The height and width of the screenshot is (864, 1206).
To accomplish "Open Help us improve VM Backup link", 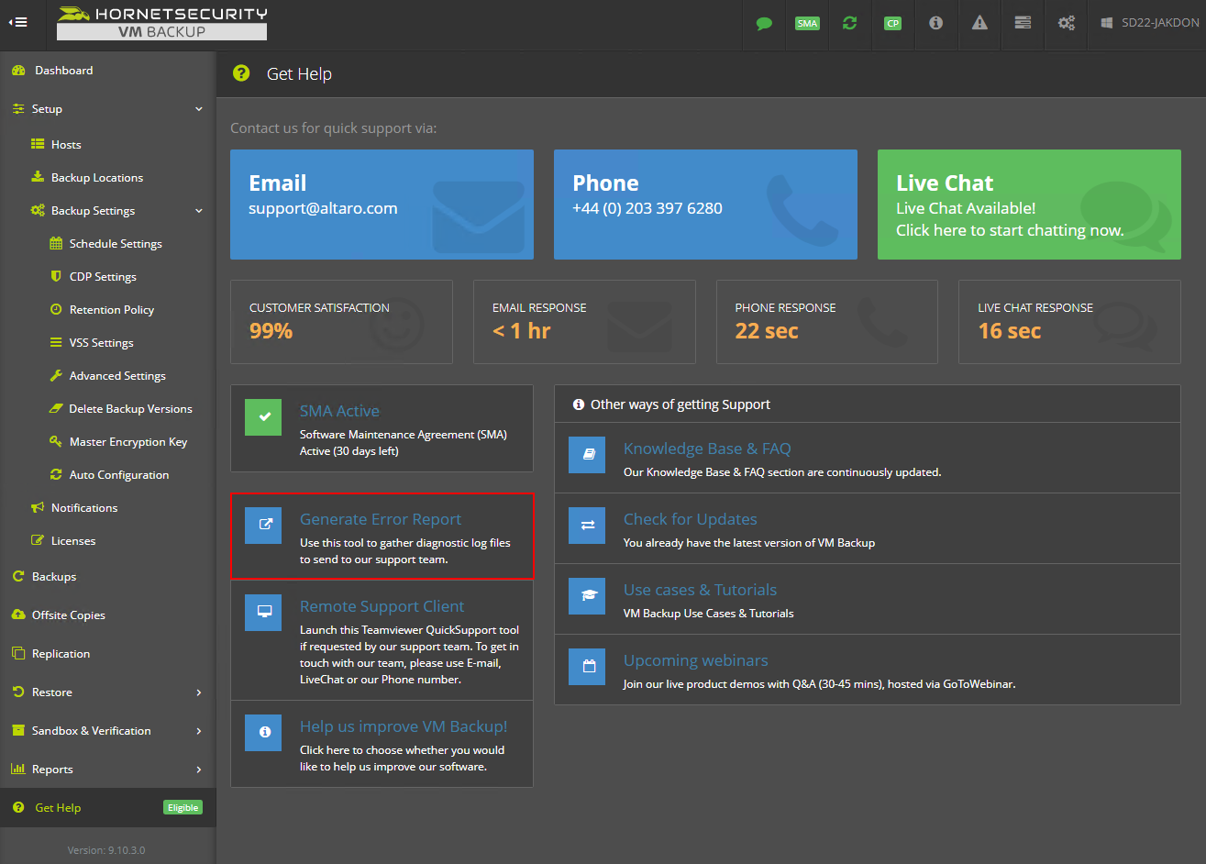I will (x=404, y=726).
